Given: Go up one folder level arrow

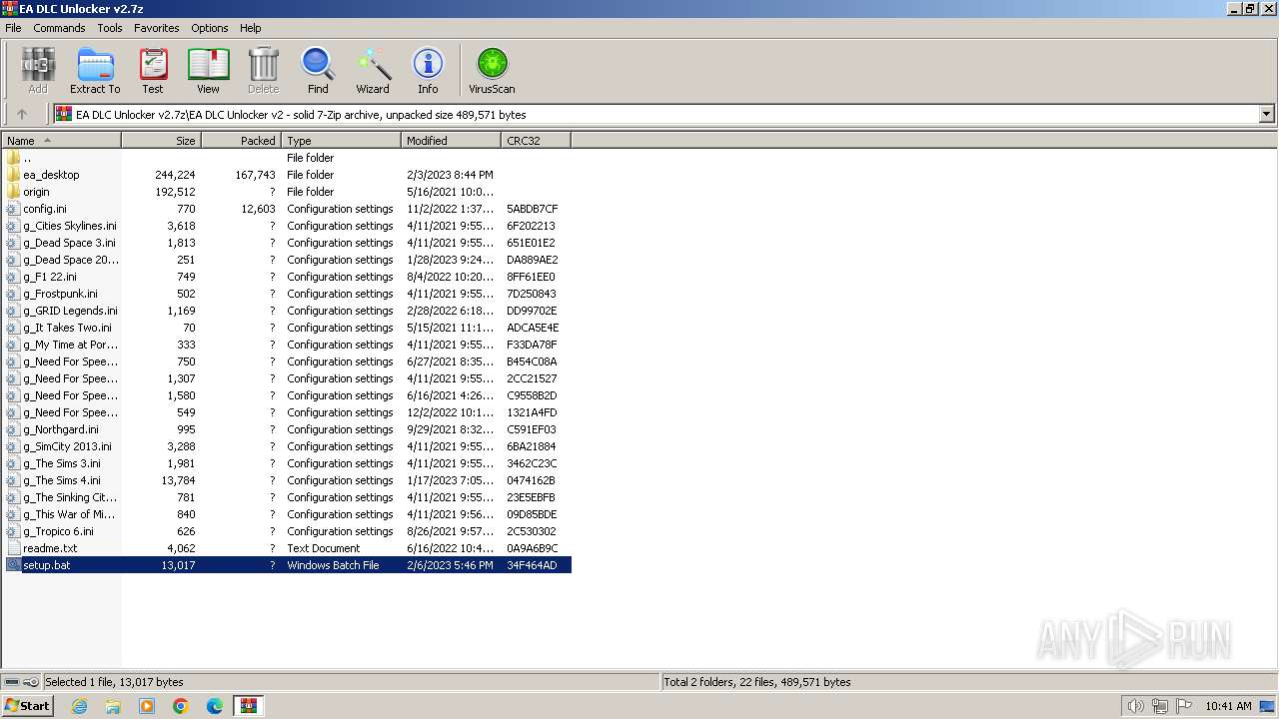Looking at the screenshot, I should 22,114.
